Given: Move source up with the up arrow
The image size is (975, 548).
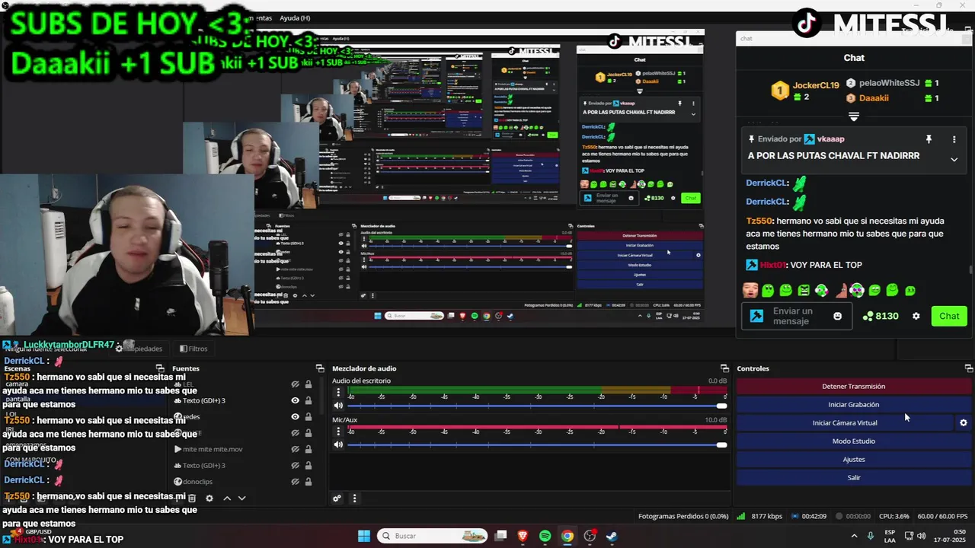Looking at the screenshot, I should [227, 499].
